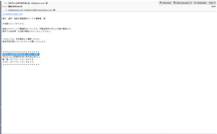Open the Mehr dropdown menu
Image resolution: width=217 pixels, height=134 pixels.
212,3
